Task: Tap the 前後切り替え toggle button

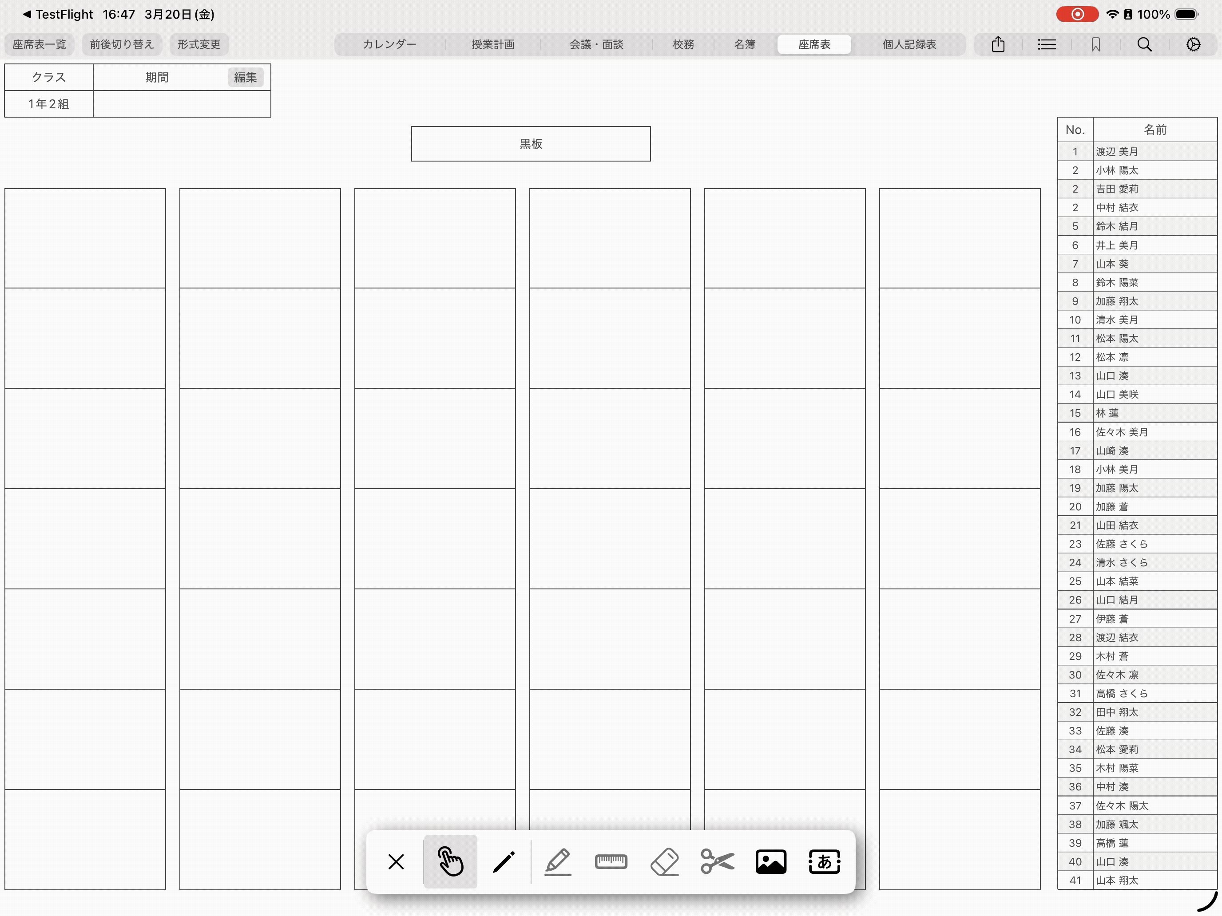Action: [x=122, y=44]
